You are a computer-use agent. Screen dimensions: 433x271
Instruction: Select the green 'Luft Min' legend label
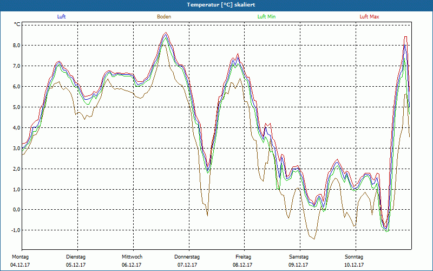[x=266, y=17]
